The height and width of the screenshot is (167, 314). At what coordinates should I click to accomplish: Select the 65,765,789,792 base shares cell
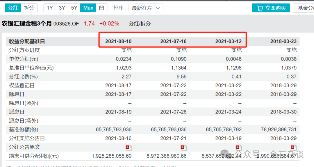tap(224, 129)
